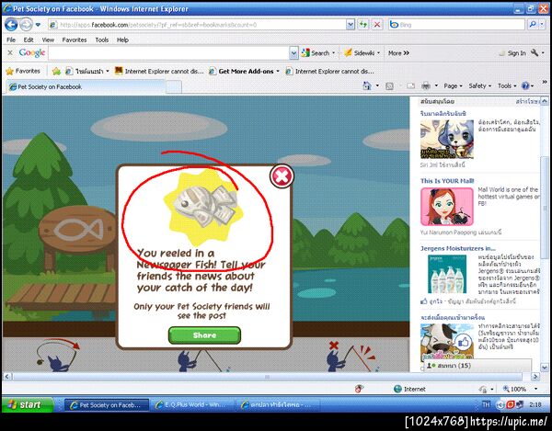
Task: Click the browser Forward arrow button
Action: tap(26, 25)
